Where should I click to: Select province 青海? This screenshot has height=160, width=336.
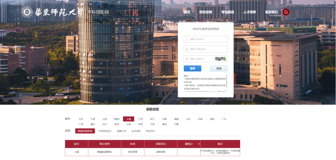164,124
